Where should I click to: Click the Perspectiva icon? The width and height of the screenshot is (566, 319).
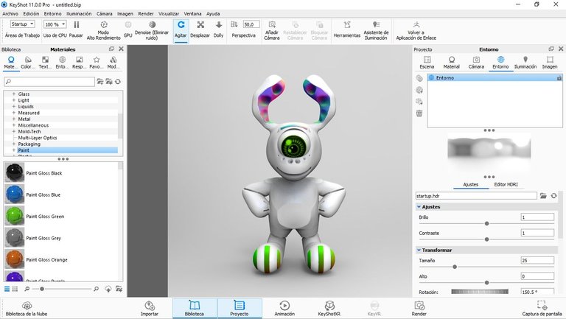(234, 24)
